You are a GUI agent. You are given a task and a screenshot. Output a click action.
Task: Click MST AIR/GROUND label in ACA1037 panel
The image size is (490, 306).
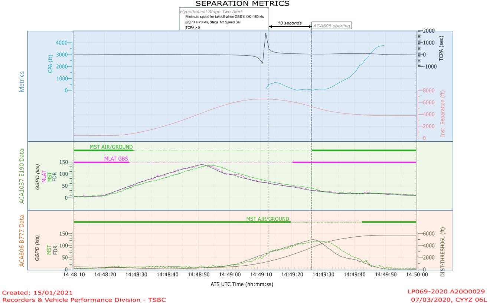111,147
